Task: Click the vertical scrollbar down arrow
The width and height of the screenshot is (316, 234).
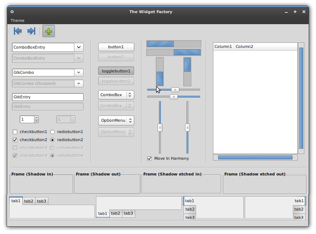Action: (301, 151)
